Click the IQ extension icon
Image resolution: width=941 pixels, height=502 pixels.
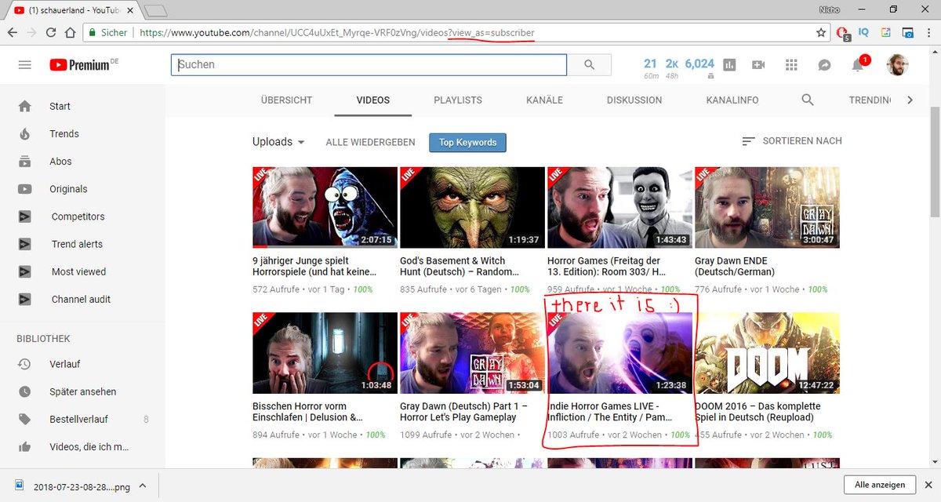864,33
